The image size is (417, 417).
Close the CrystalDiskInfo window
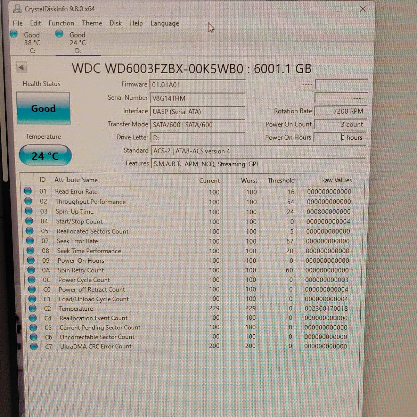362,9
